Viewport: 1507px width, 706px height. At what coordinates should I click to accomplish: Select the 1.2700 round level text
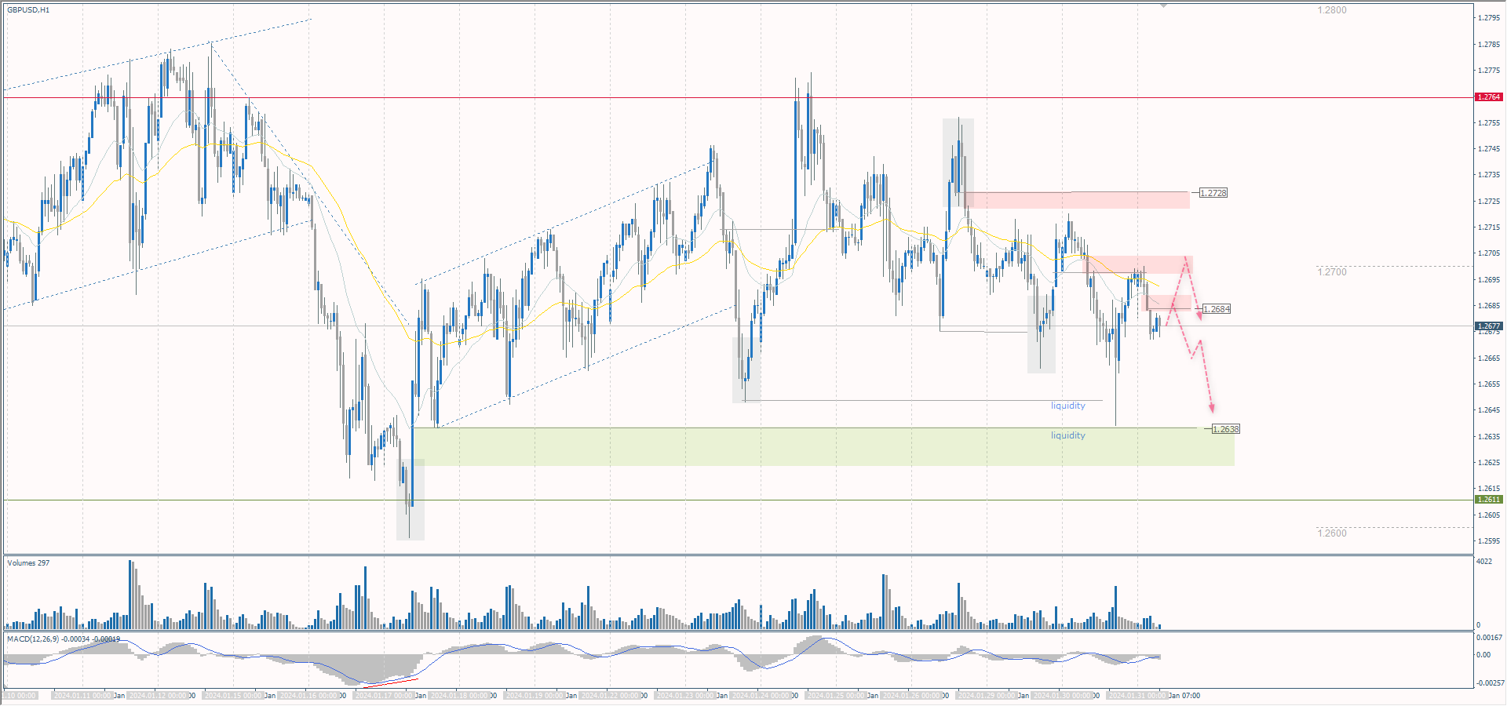point(1332,272)
